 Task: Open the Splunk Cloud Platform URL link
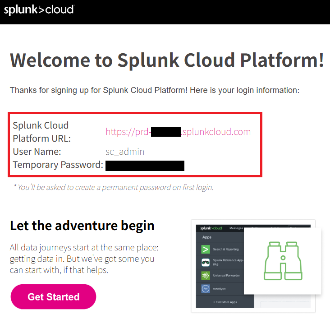tap(178, 132)
